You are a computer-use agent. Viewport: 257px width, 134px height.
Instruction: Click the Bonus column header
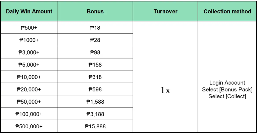click(95, 11)
